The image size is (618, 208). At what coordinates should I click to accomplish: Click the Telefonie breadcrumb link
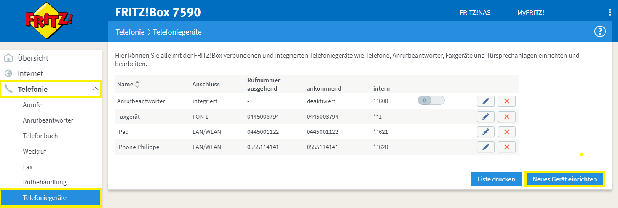pos(130,32)
